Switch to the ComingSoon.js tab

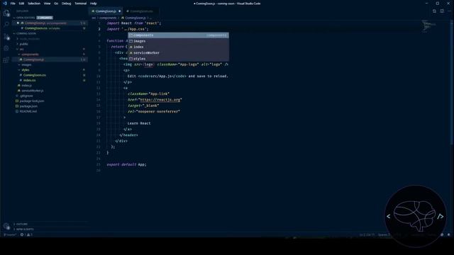(x=106, y=11)
